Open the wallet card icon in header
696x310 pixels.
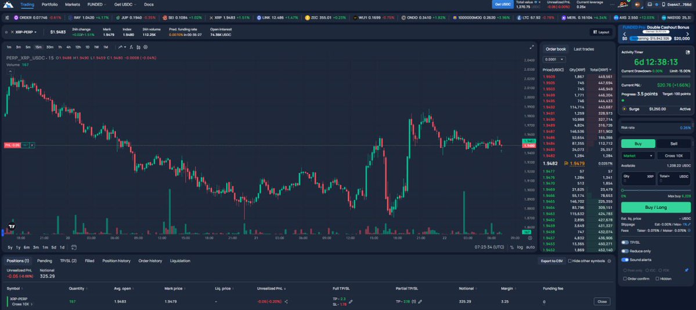[650, 5]
